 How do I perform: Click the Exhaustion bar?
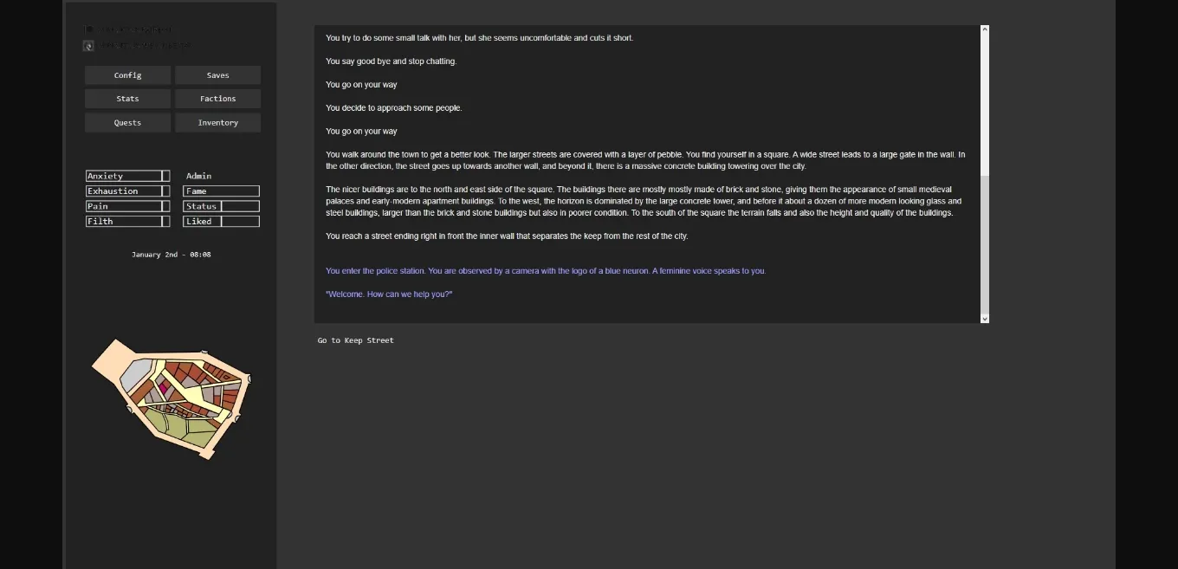(x=127, y=191)
